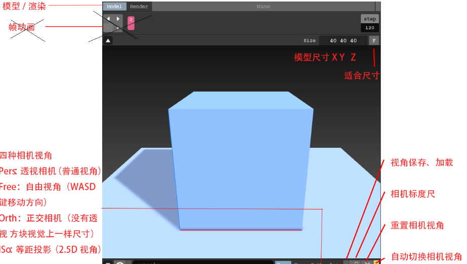
Task: Switch to the Render tab
Action: click(139, 6)
